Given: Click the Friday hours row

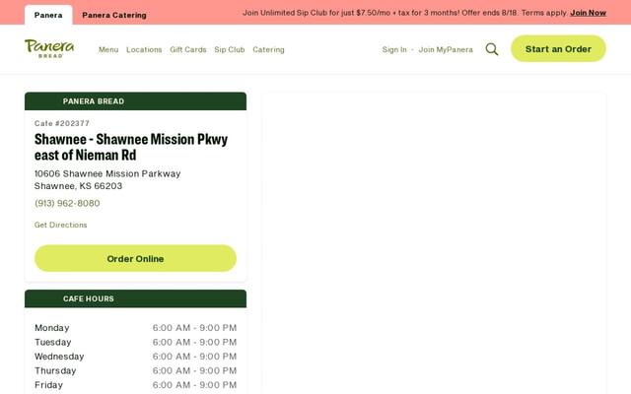Looking at the screenshot, I should (x=136, y=385).
